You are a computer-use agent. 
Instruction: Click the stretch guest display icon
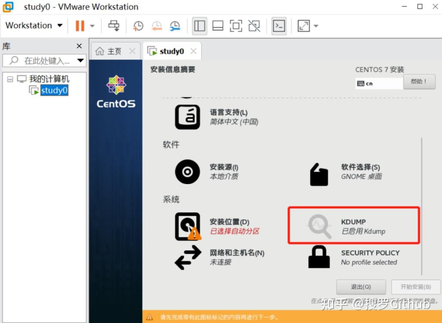[x=304, y=26]
